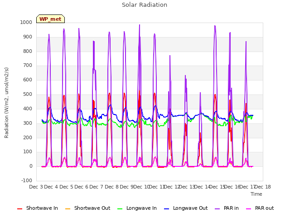Click the green Longwave In color marker
Image resolution: width=290 pixels, height=217 pixels.
tap(120, 209)
